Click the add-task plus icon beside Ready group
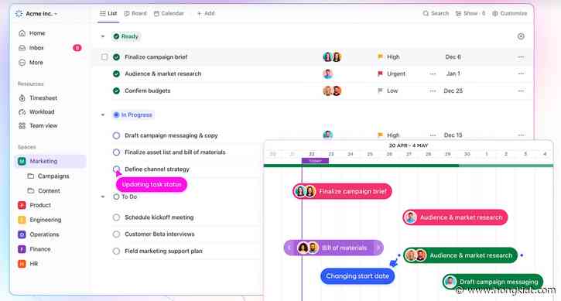The height and width of the screenshot is (301, 561). tap(521, 36)
